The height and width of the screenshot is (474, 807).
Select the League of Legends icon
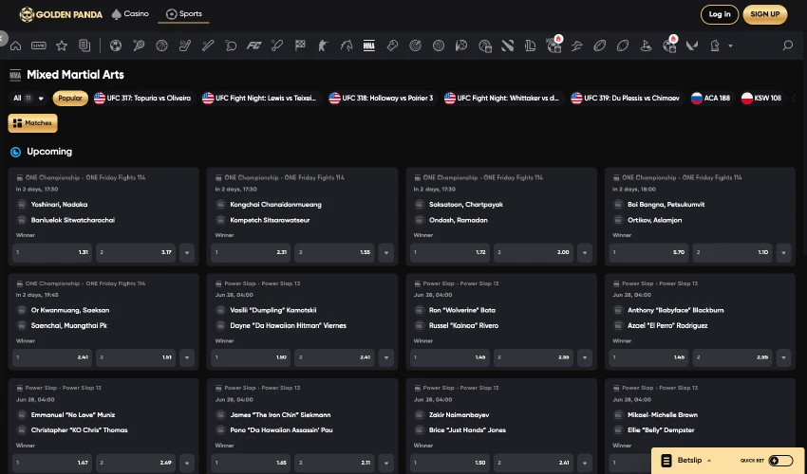click(x=531, y=46)
